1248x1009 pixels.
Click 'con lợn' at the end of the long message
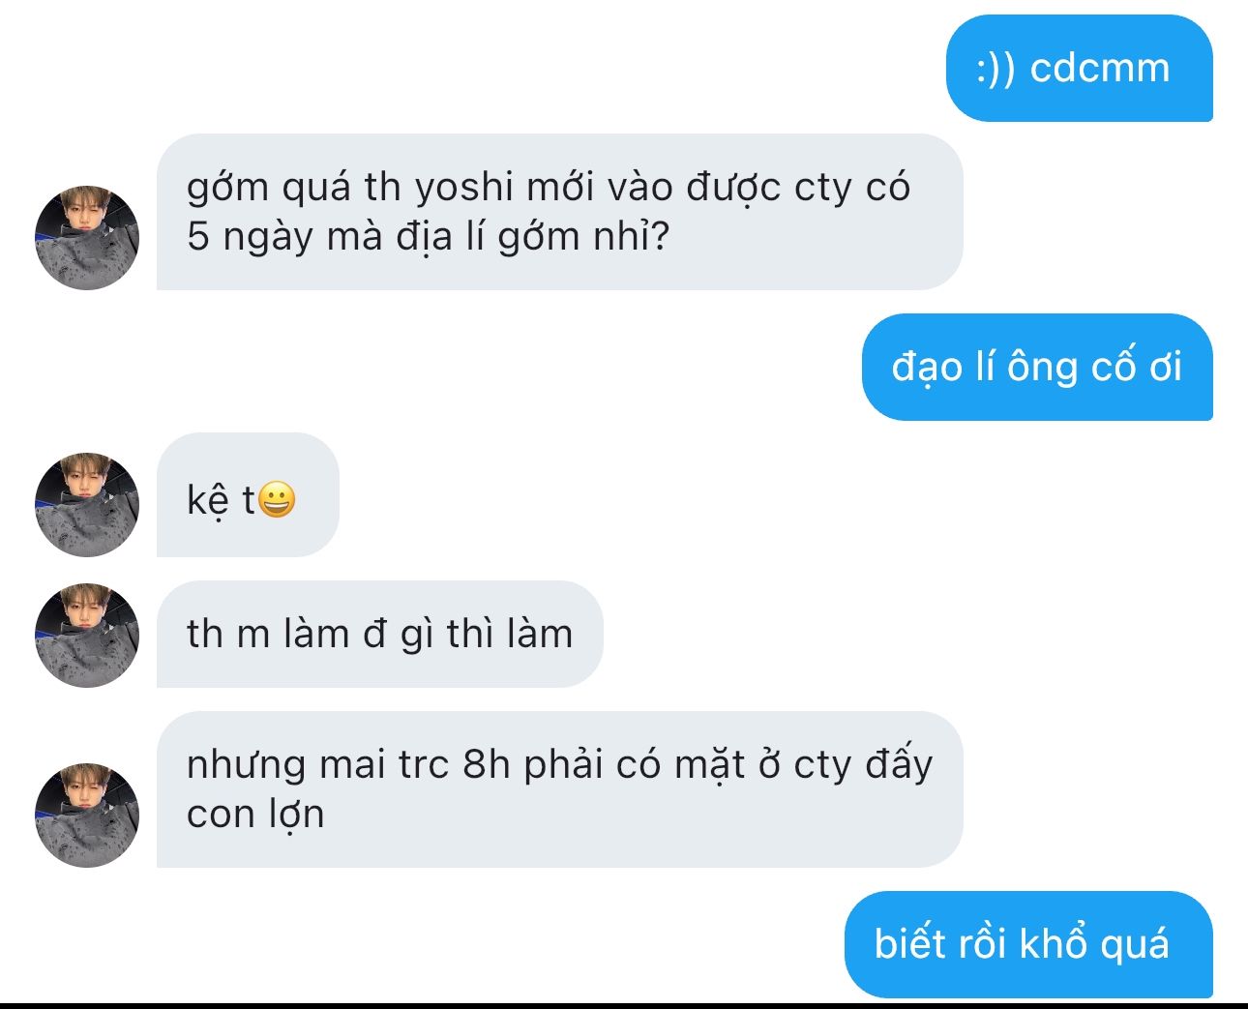click(255, 815)
